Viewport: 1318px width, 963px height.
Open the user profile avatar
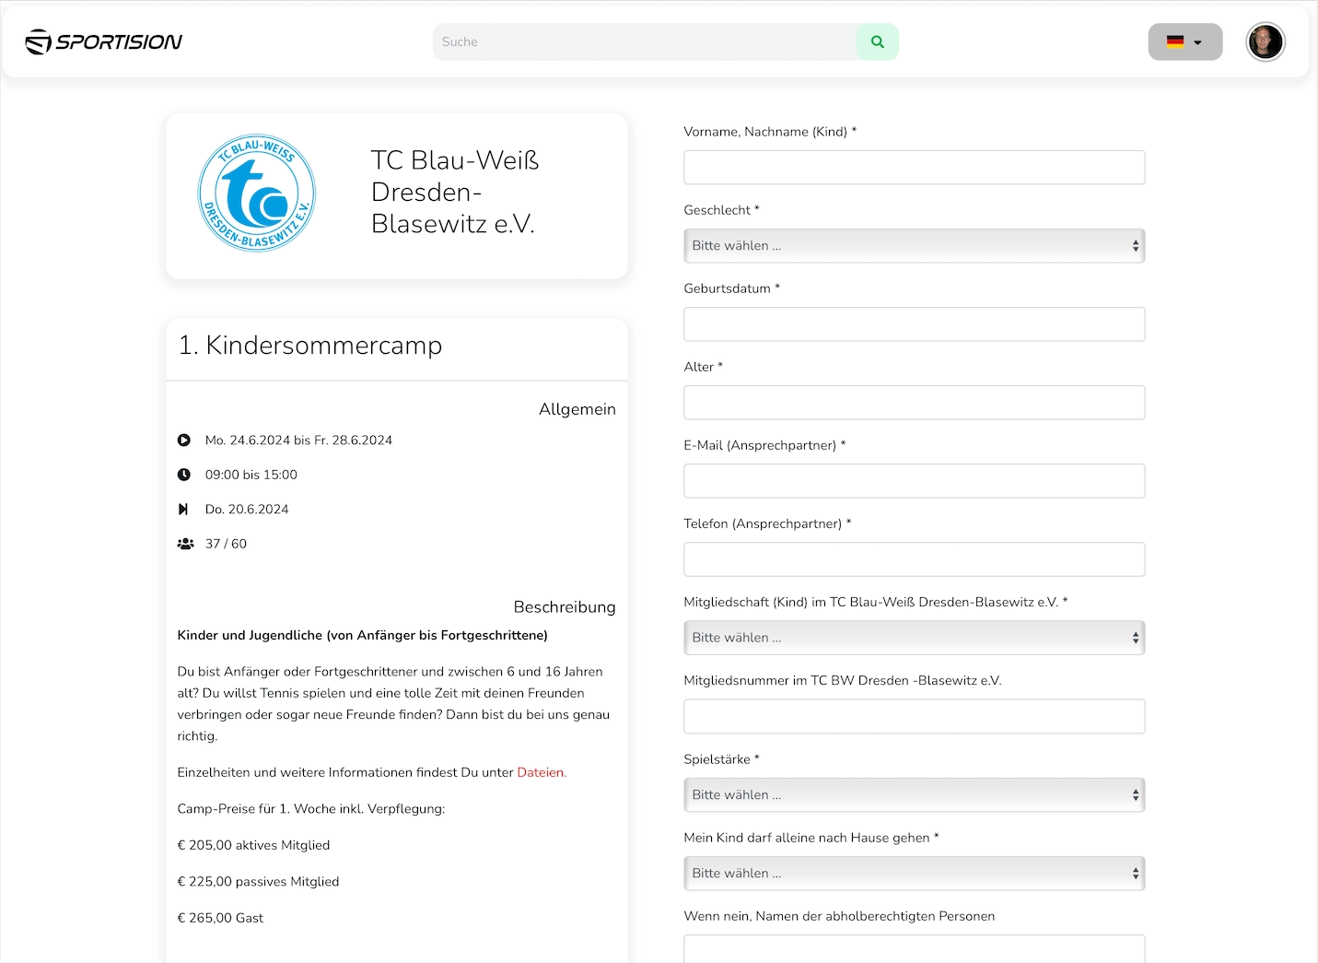1265,42
